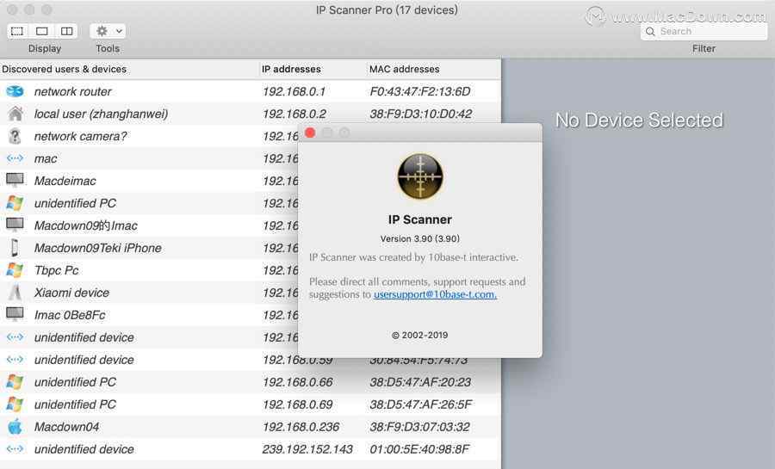775x469 pixels.
Task: Click MAC address 38:D5:47:AF:20:23
Action: [420, 382]
